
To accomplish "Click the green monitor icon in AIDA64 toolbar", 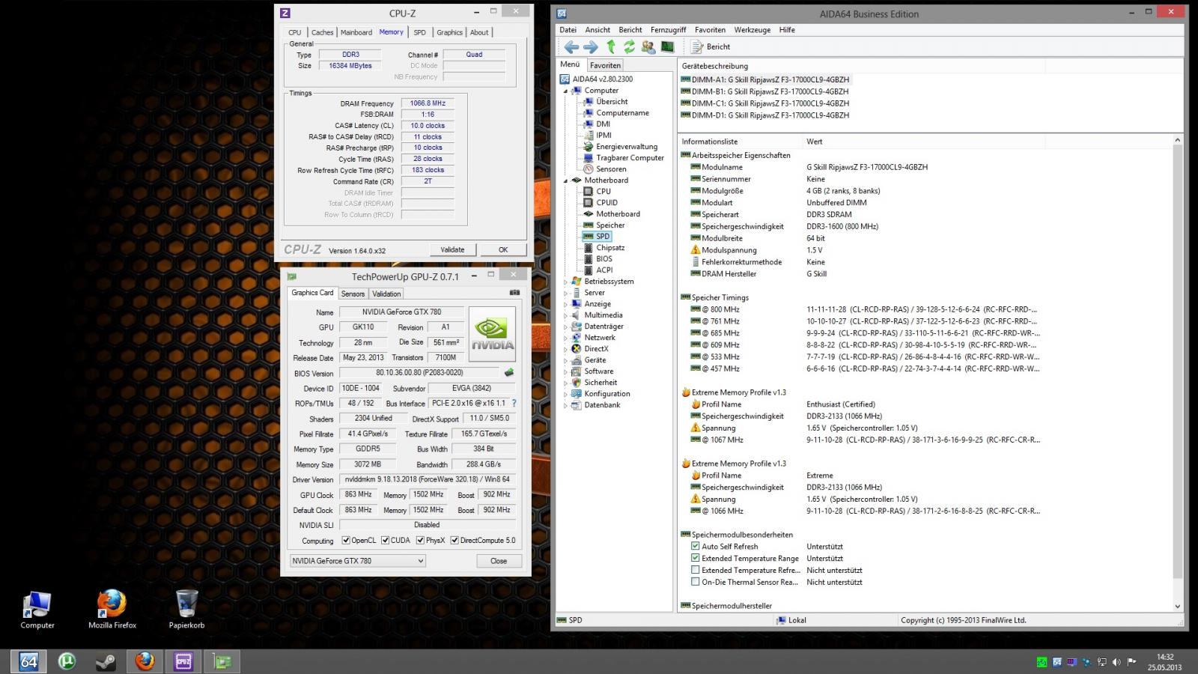I will coord(667,46).
